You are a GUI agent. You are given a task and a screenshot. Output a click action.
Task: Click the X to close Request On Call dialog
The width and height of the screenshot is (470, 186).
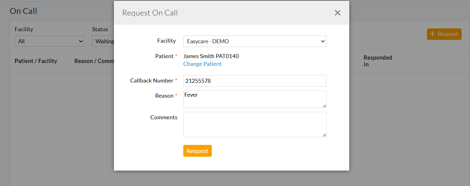[337, 13]
